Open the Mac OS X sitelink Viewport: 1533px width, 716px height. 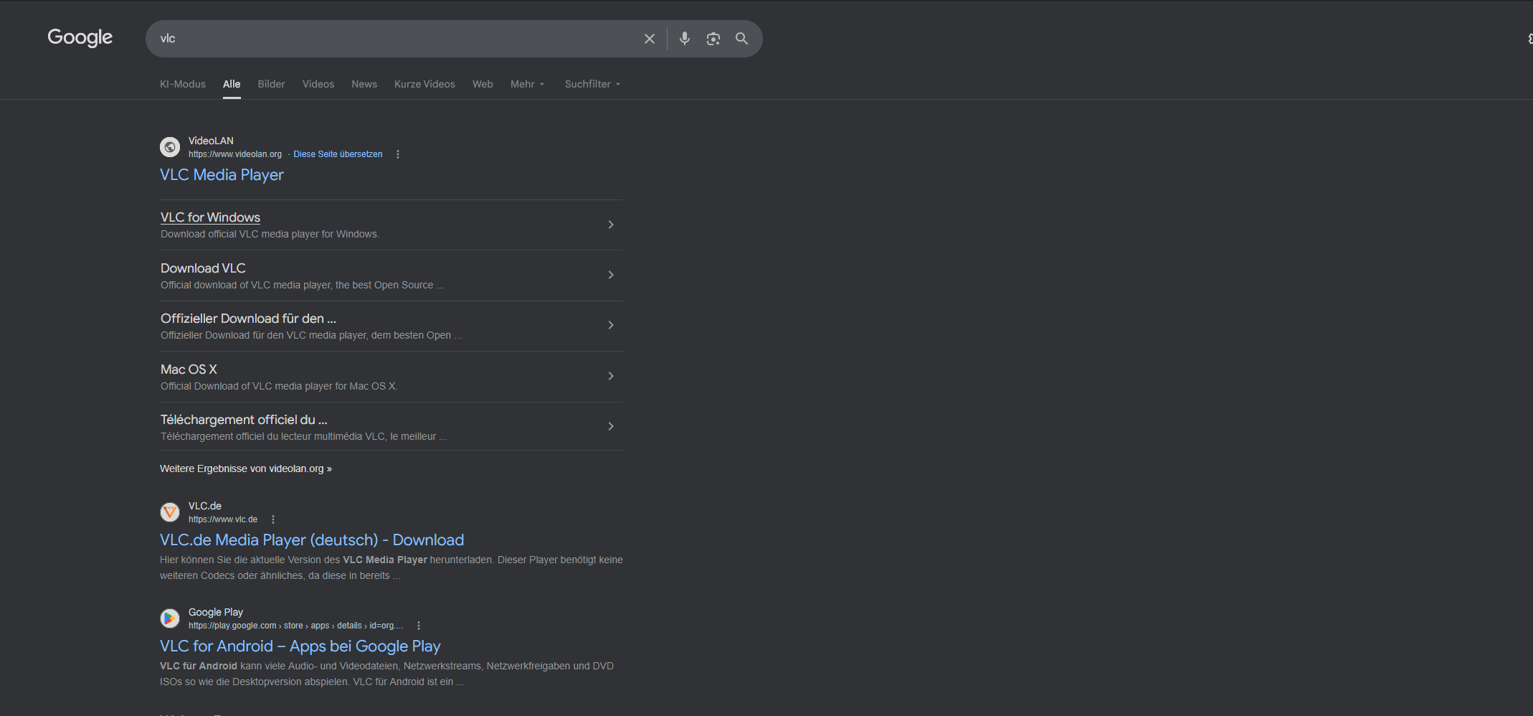pos(189,369)
